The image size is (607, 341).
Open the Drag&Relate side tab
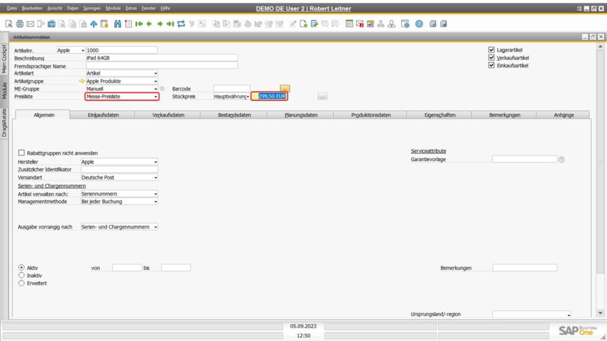click(x=4, y=123)
